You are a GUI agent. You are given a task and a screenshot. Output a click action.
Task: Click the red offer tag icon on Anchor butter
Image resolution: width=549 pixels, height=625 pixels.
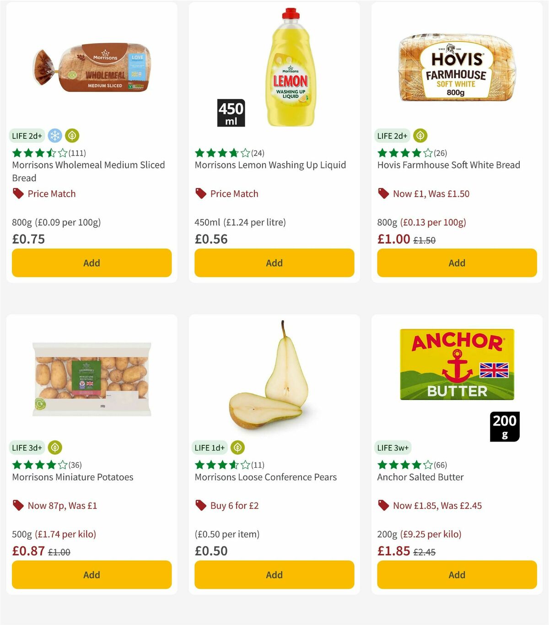383,505
